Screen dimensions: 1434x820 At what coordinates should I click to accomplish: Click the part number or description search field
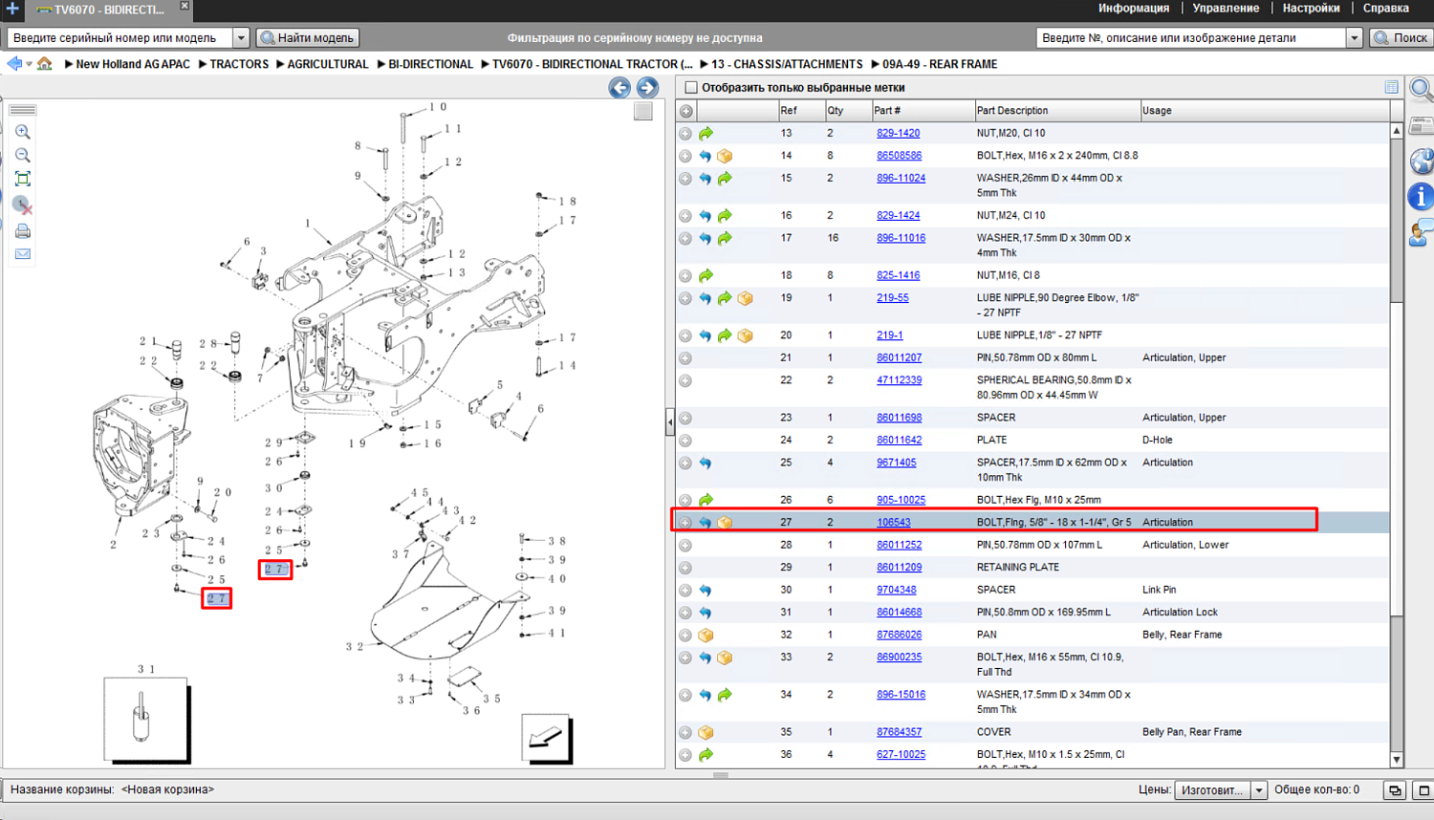click(1191, 38)
